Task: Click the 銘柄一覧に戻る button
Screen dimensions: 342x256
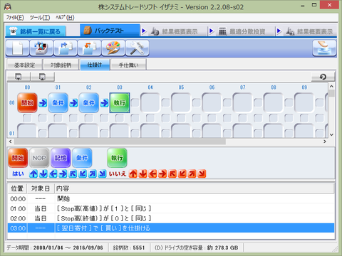Action: pos(36,31)
